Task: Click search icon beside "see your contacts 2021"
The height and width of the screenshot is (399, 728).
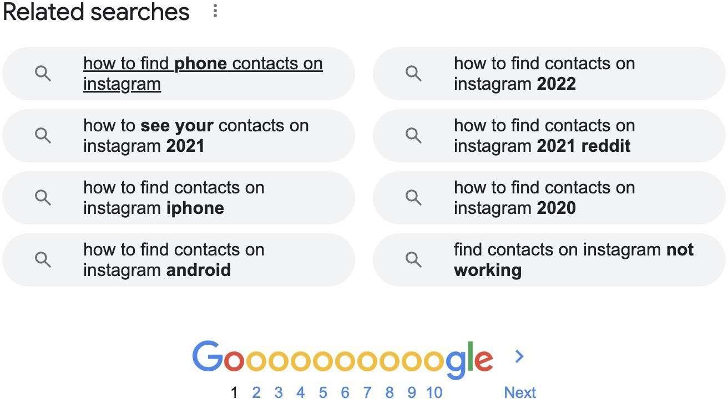Action: click(43, 135)
